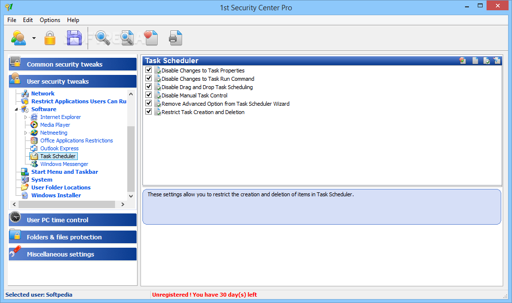Click the heart page toolbar icon

click(151, 38)
